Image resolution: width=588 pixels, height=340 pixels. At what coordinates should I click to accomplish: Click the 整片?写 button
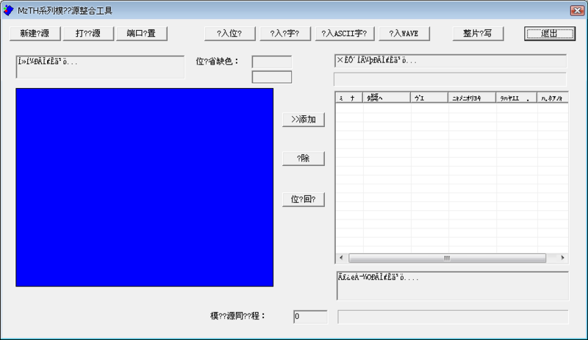478,33
